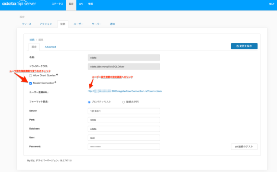Image resolution: width=277 pixels, height=172 pixels.
Task: Click the Port field with 3306
Action: tap(124, 120)
